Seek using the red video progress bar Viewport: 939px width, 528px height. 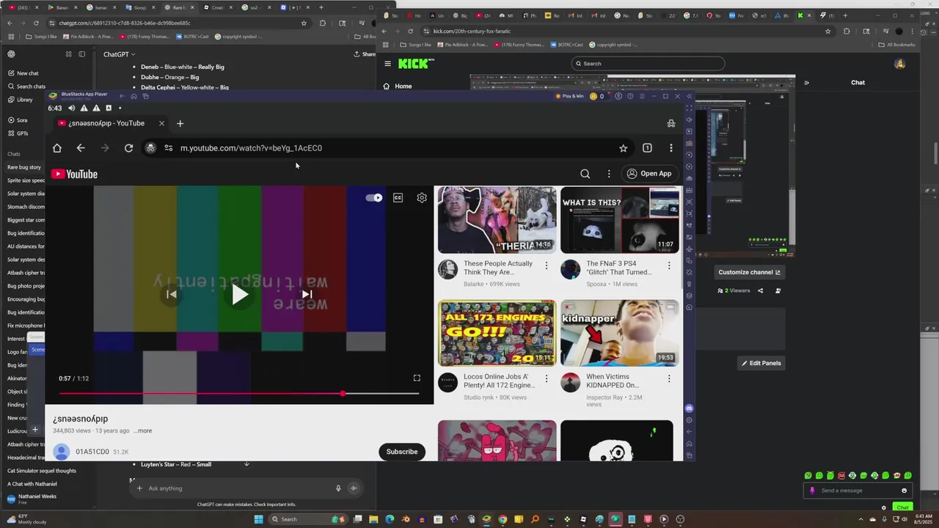(x=239, y=394)
